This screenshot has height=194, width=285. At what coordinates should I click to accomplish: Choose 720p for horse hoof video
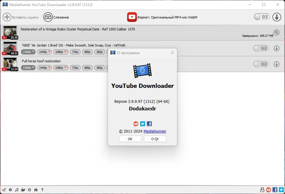75,68
